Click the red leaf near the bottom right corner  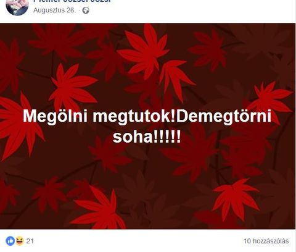click(236, 199)
